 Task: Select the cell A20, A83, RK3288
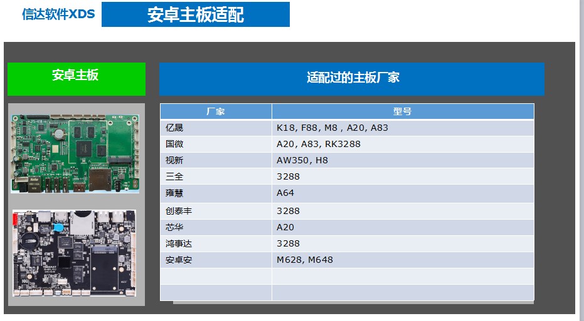coord(403,144)
